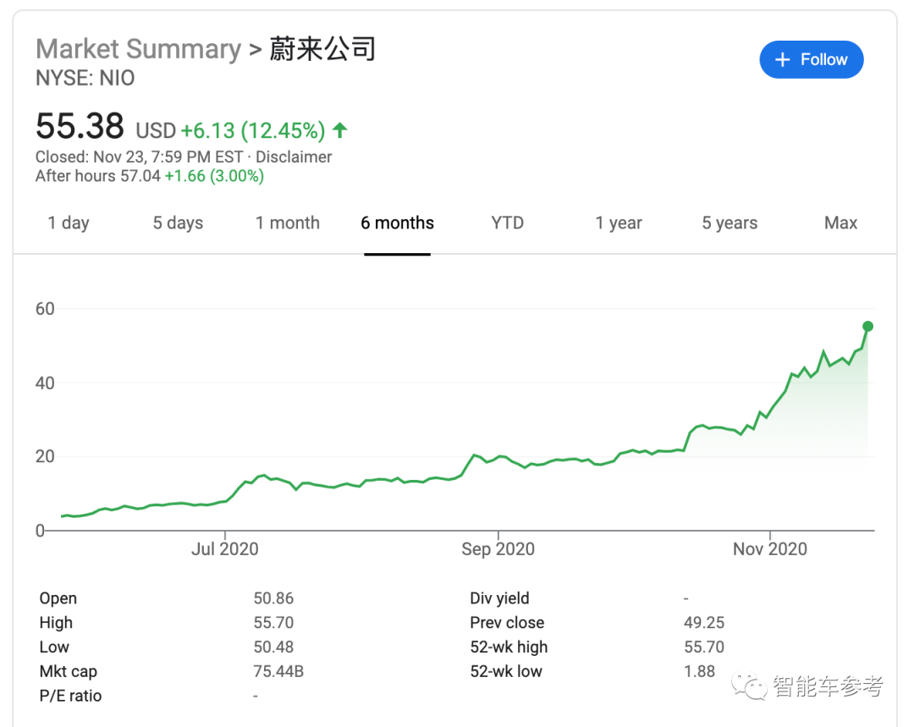The height and width of the screenshot is (727, 914).
Task: Click the green endpoint dot on chart
Action: 867,327
